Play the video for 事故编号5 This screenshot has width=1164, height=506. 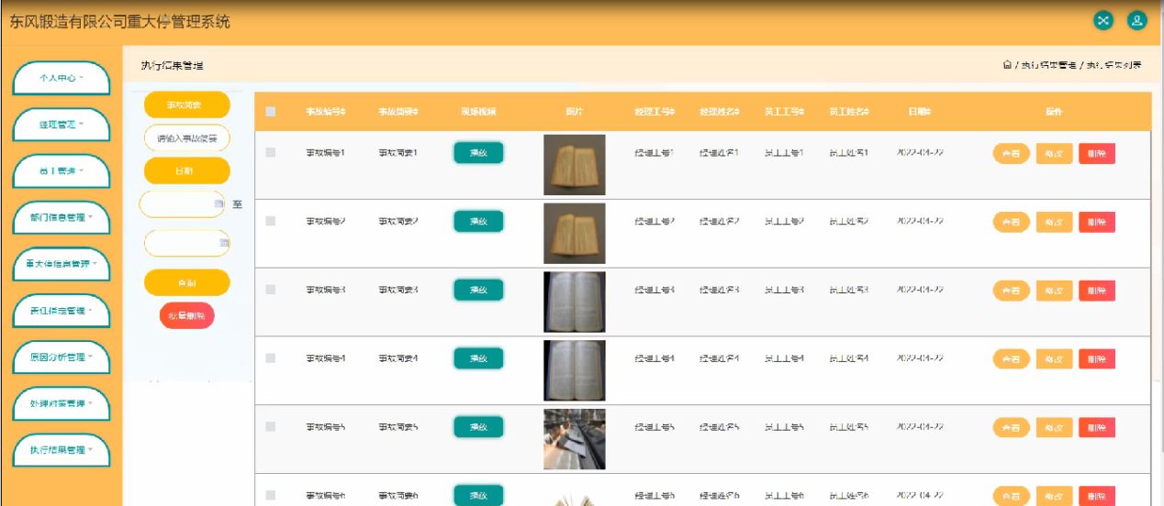click(x=478, y=427)
